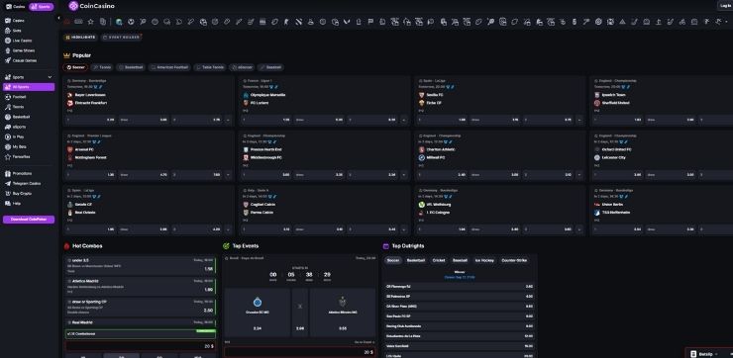Select the Estudiantes de La Plata outright row
Image resolution: width=733 pixels, height=358 pixels.
point(460,336)
